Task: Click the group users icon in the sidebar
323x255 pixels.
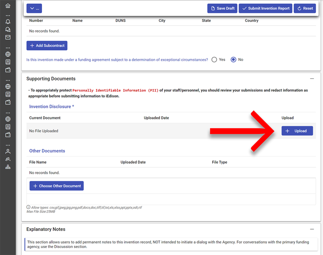Action: coord(8,159)
